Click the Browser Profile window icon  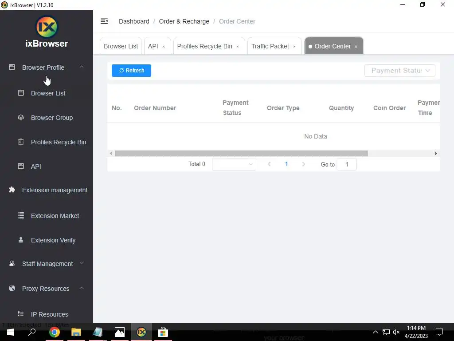point(12,67)
